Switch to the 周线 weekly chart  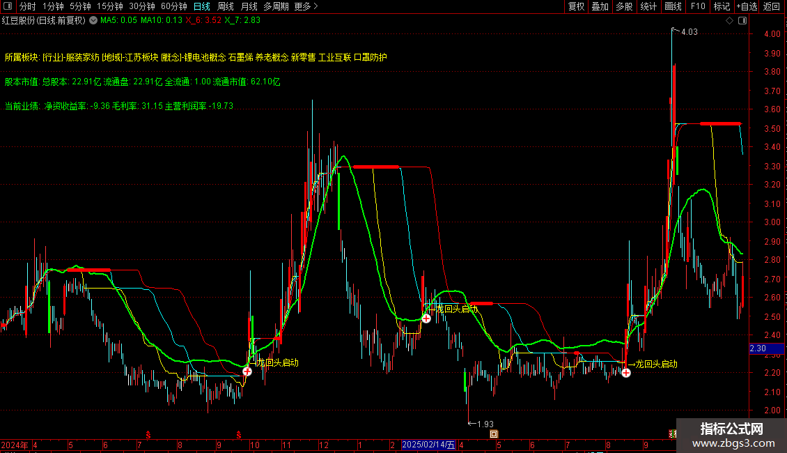coord(226,6)
